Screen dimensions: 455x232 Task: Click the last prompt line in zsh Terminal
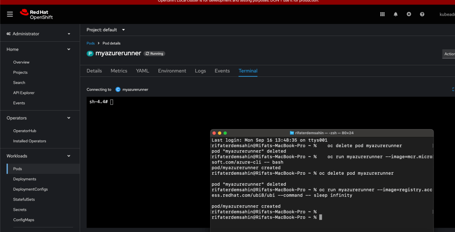pyautogui.click(x=266, y=217)
